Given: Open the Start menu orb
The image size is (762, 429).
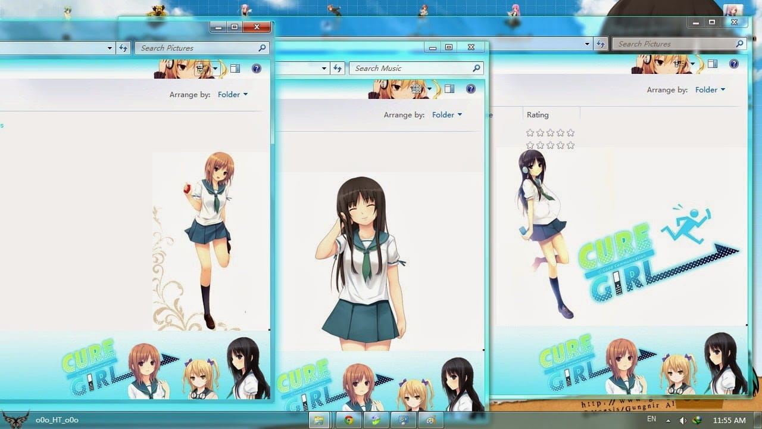Looking at the screenshot, I should click(15, 419).
